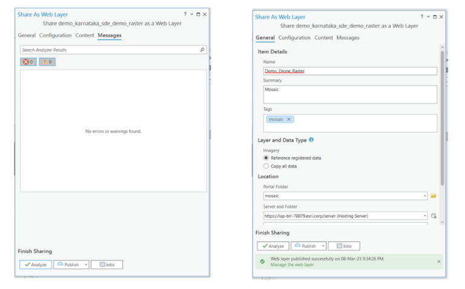
Task: Browse portal folders using yellow folder icon
Action: 434,196
